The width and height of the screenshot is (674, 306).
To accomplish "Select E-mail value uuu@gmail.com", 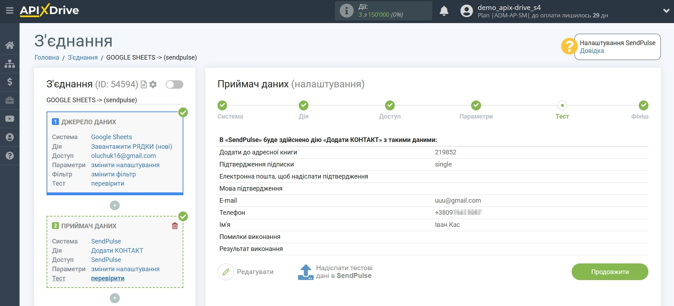I will click(458, 201).
